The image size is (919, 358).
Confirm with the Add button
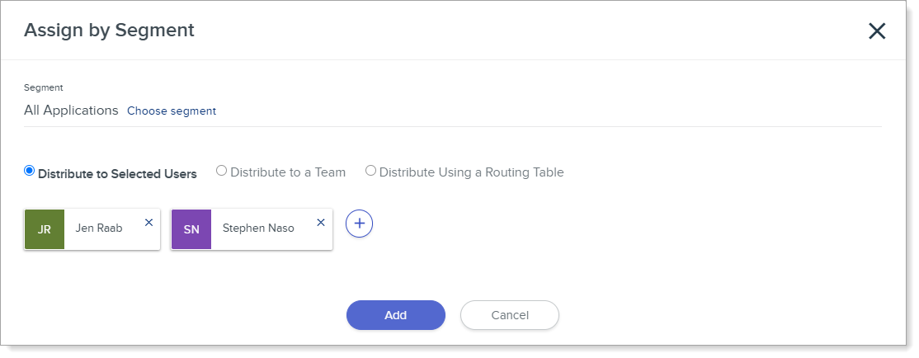[x=396, y=315]
